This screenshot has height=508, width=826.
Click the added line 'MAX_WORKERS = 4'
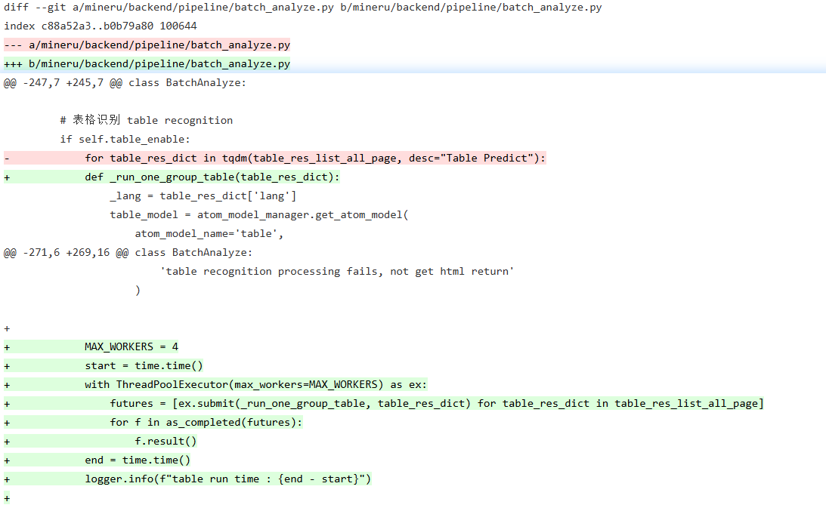91,347
